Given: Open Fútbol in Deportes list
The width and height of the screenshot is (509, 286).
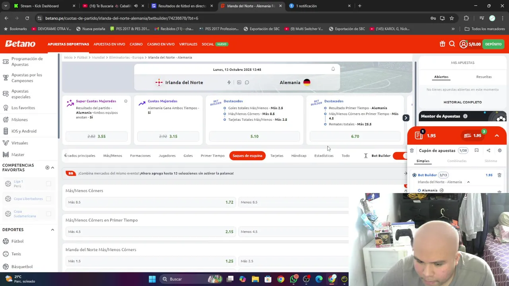Looking at the screenshot, I should click(x=17, y=241).
